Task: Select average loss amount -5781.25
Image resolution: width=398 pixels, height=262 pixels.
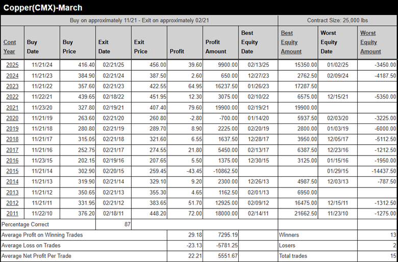Action: coord(227,245)
